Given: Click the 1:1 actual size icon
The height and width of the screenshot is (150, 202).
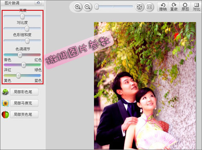Looking at the screenshot, I should (x=149, y=7).
